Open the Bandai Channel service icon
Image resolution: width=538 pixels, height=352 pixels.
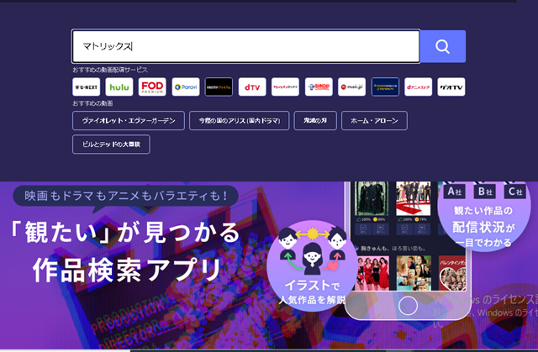pyautogui.click(x=319, y=87)
